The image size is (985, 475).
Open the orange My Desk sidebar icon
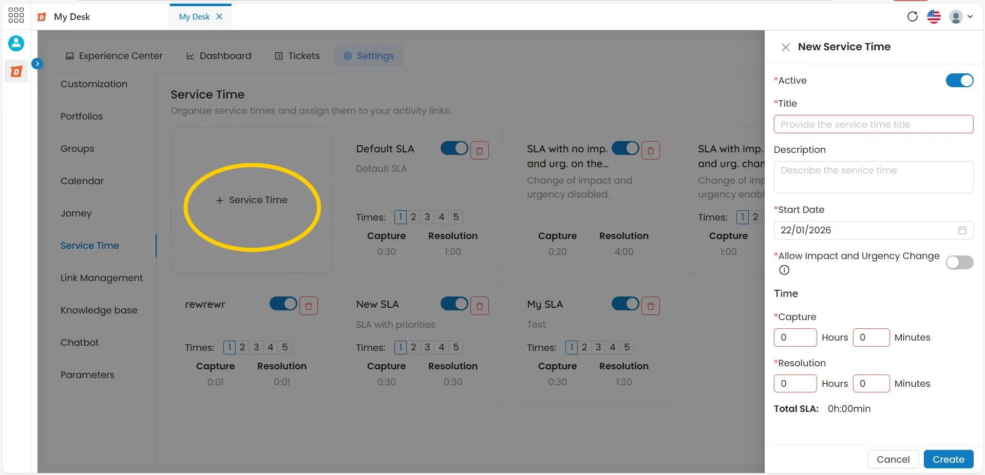coord(16,71)
